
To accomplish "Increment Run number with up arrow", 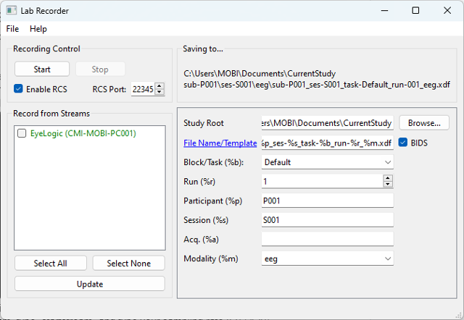I will point(388,178).
